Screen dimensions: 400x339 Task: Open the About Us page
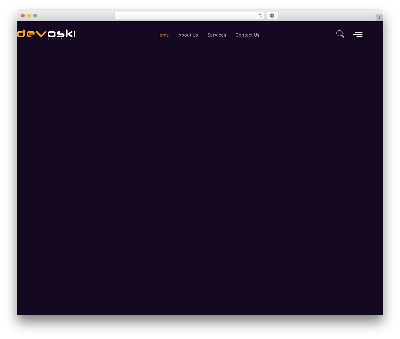(x=188, y=35)
